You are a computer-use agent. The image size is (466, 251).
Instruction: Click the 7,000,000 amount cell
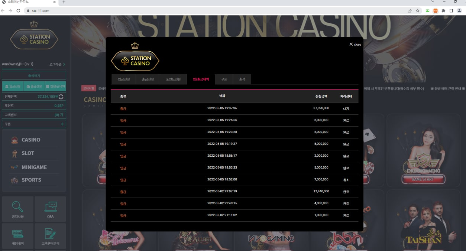coord(321,180)
